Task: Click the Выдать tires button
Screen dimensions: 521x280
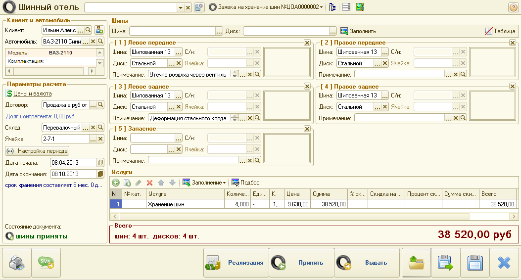Action: point(367,262)
